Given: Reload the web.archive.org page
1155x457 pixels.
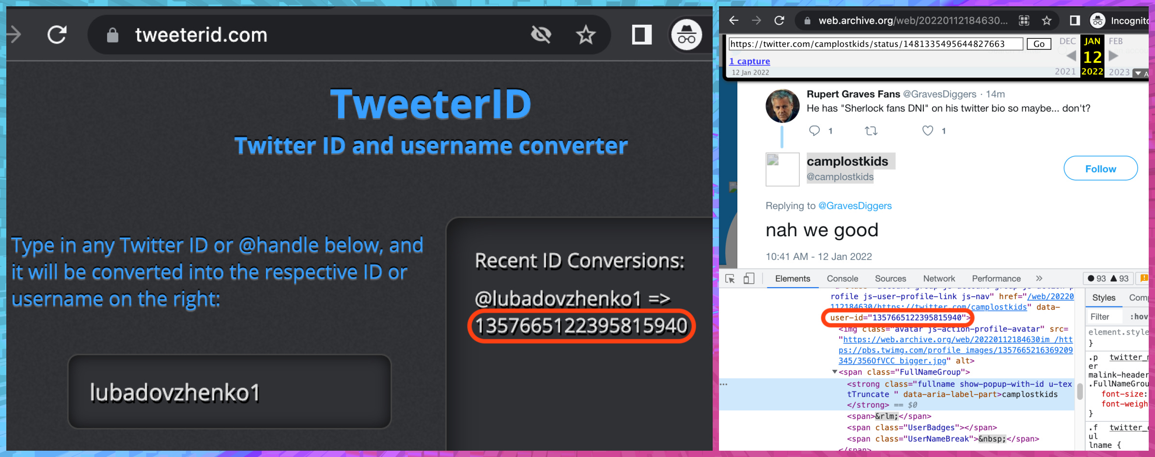Looking at the screenshot, I should coord(779,20).
